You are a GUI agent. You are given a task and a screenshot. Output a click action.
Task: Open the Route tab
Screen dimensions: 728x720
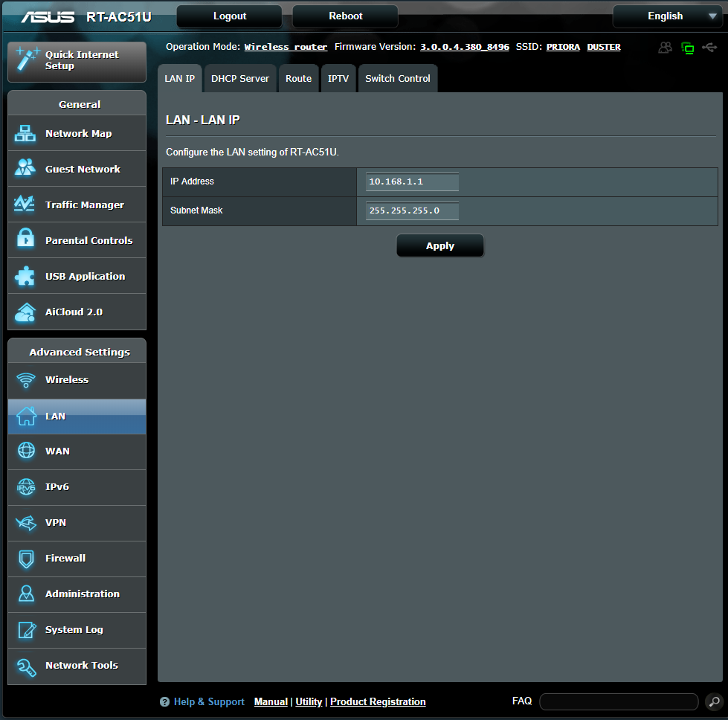[298, 79]
